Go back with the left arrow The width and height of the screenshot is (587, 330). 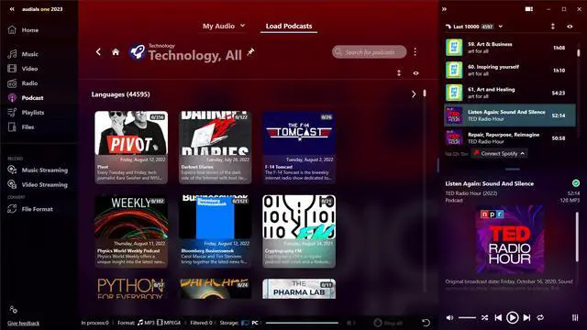tap(98, 52)
